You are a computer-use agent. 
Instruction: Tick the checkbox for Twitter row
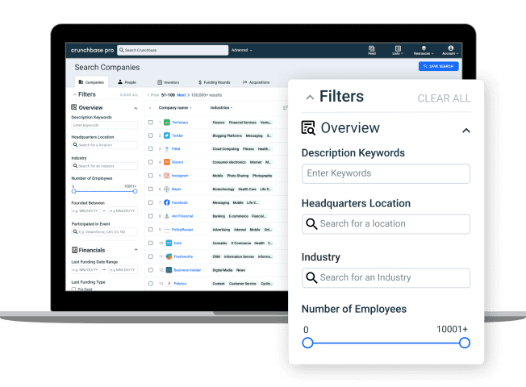point(151,135)
